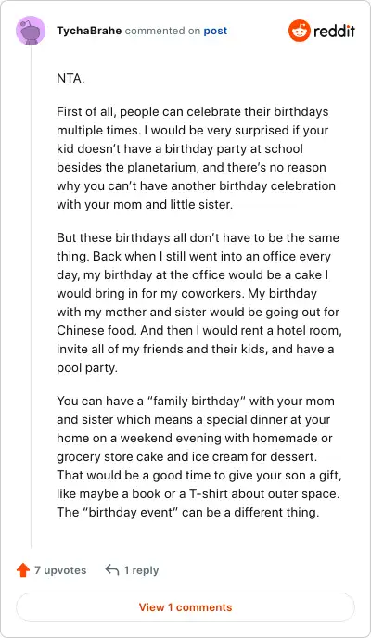Click the reddit wordmark text

[335, 31]
